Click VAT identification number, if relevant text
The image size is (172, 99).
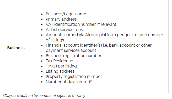(x=81, y=24)
